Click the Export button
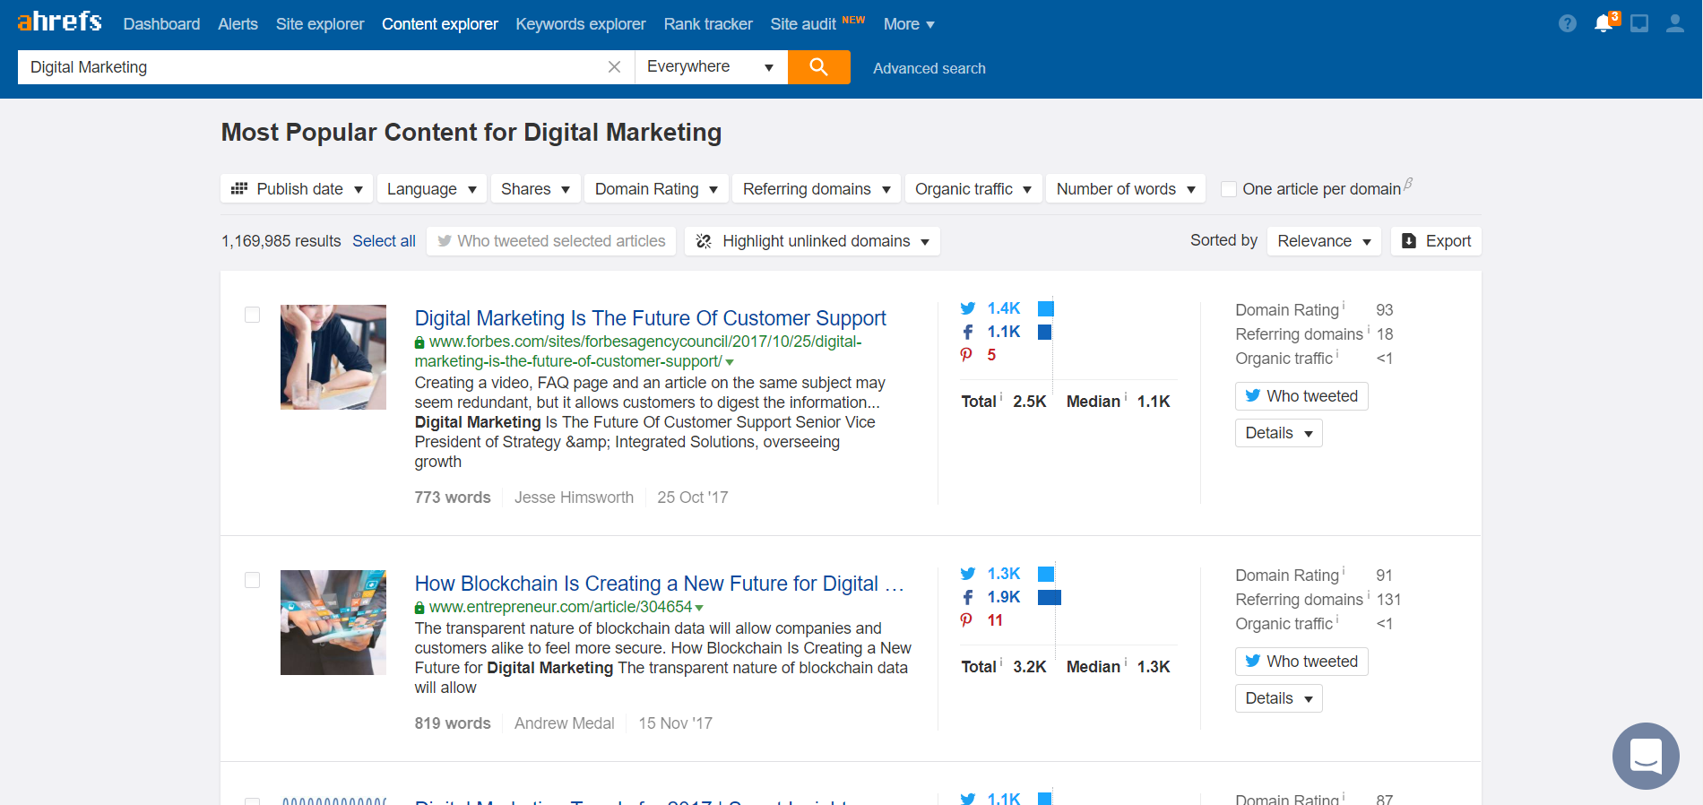Screen dimensions: 1703x805 (1436, 241)
